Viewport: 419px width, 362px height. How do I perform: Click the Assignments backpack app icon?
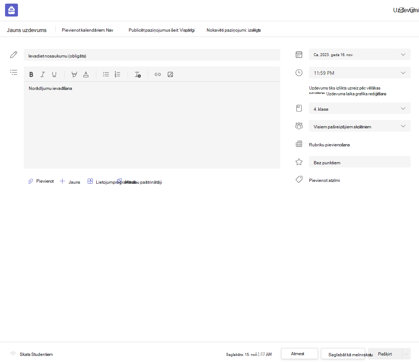point(11,10)
